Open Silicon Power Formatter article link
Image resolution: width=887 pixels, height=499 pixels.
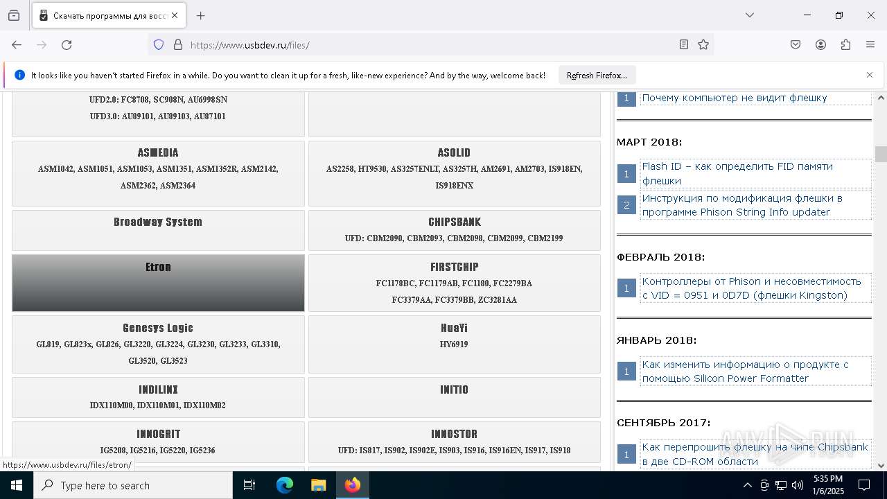point(745,371)
